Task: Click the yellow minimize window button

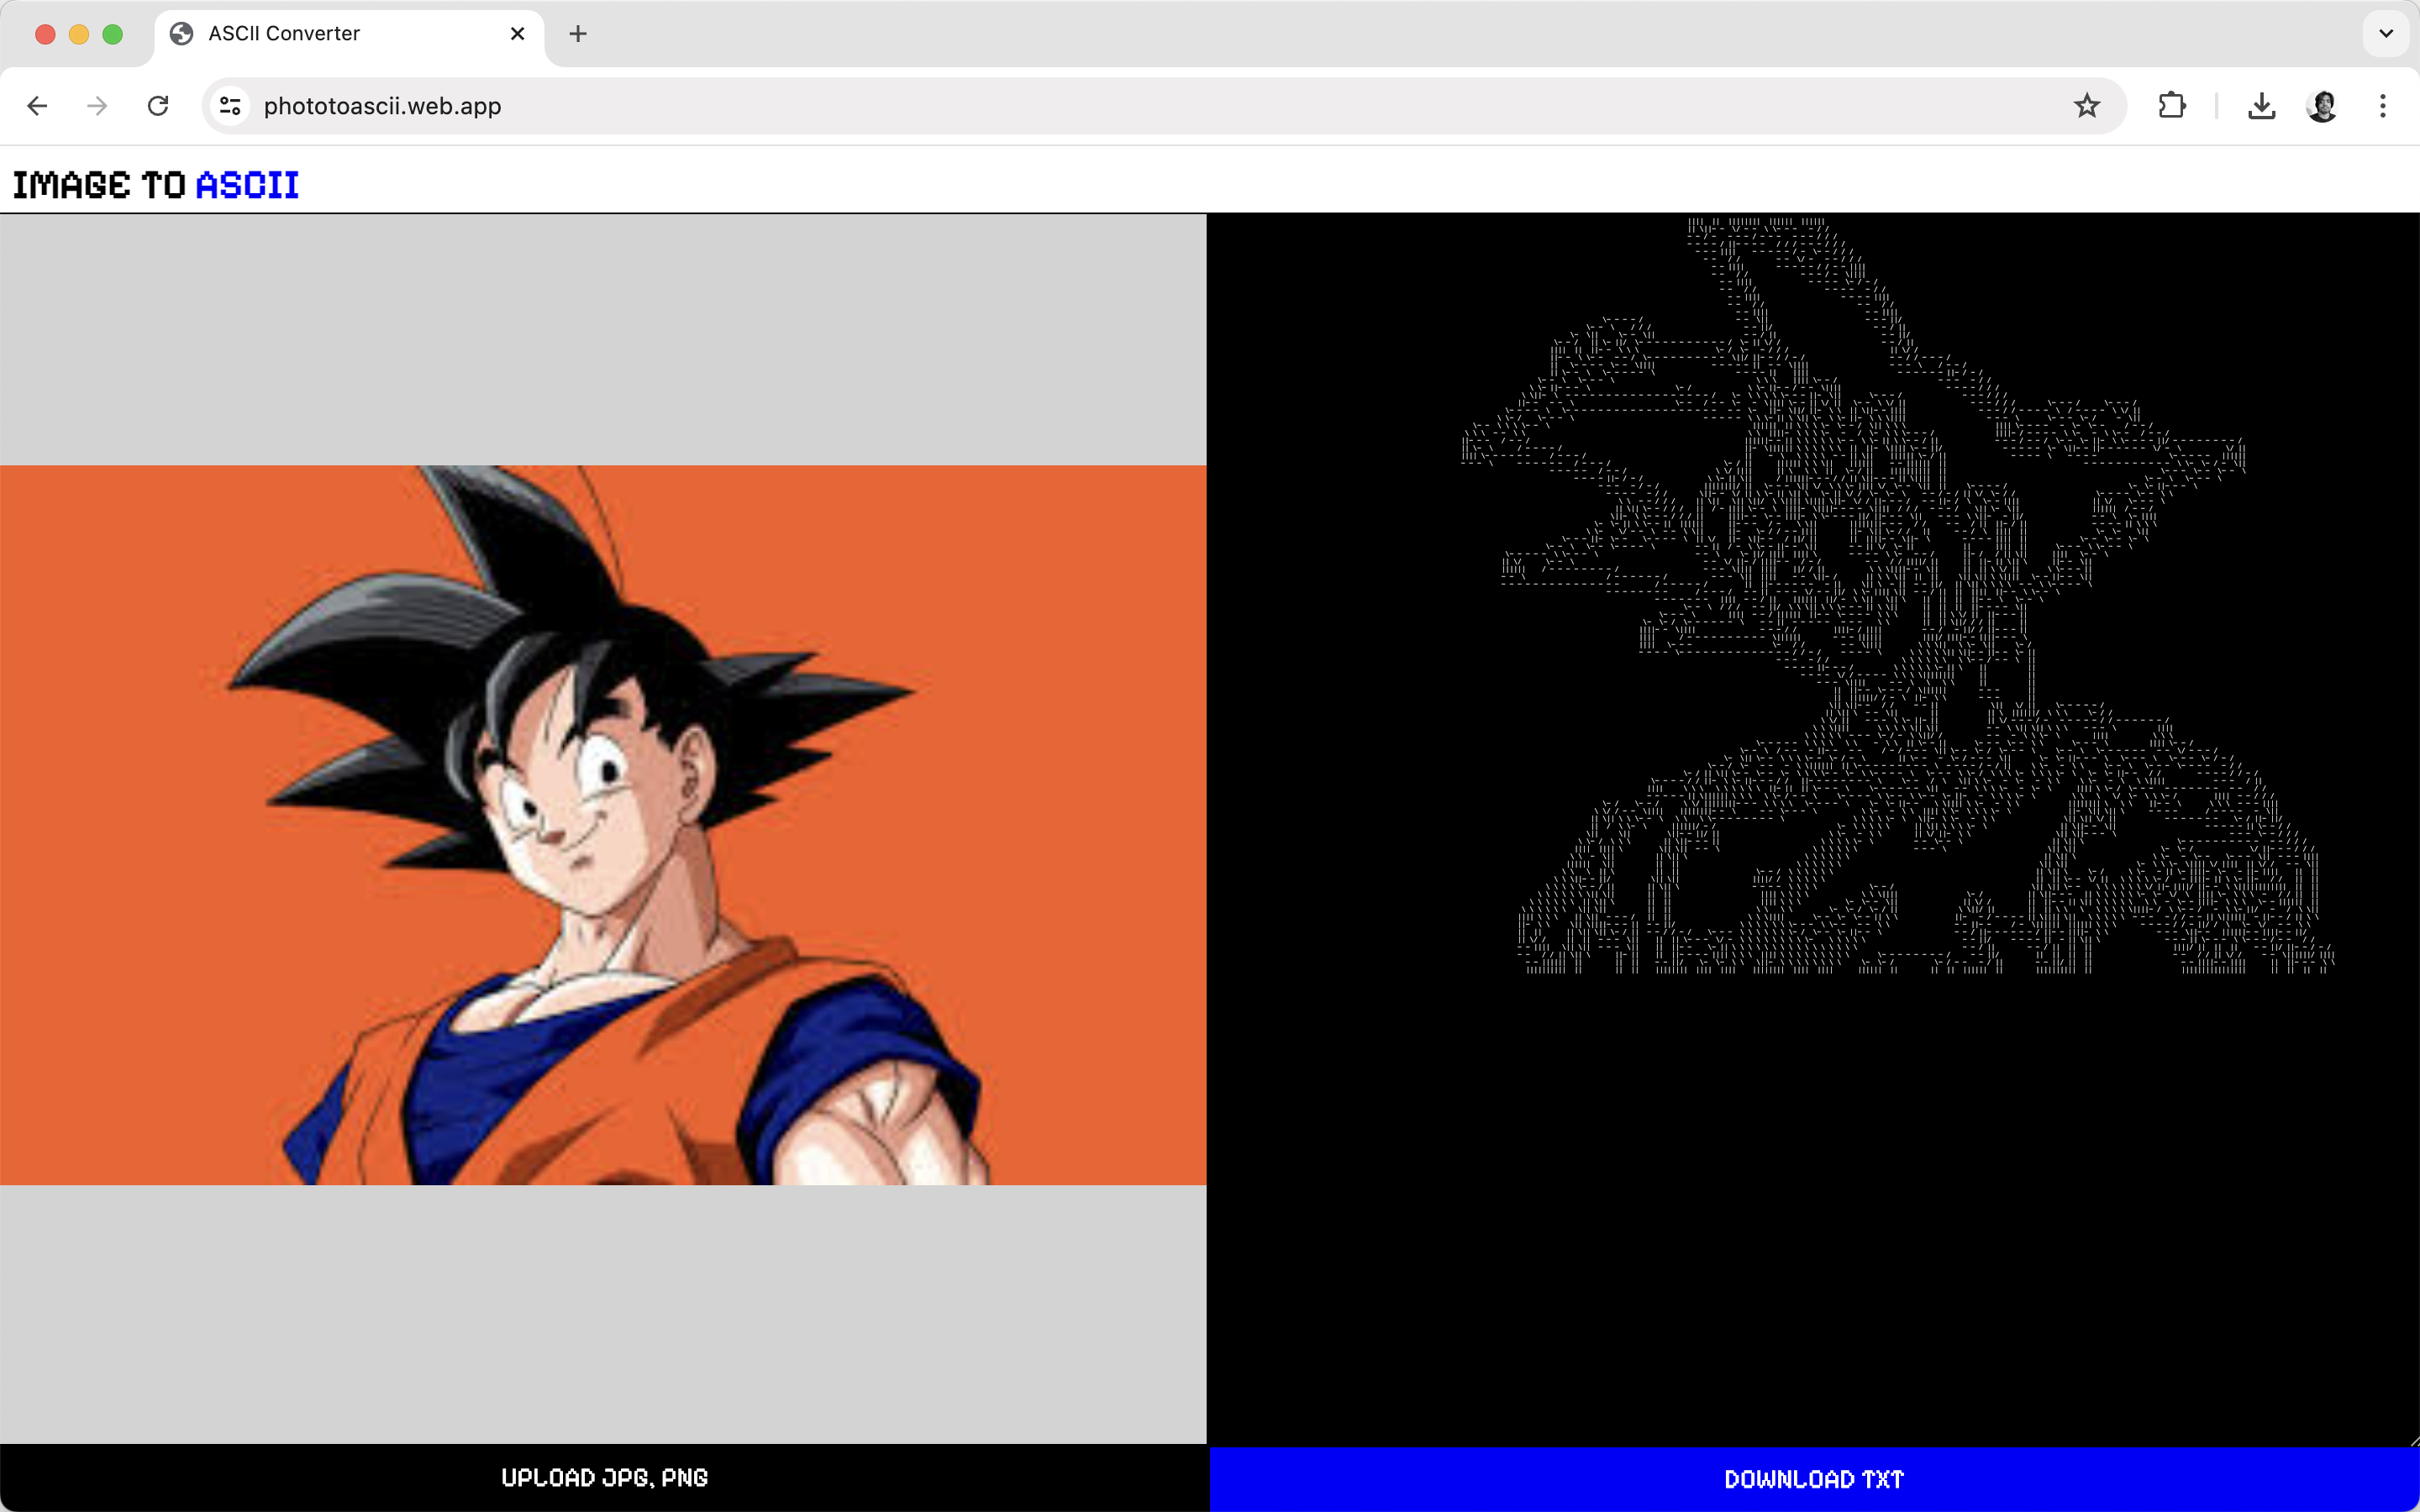Action: pyautogui.click(x=79, y=34)
